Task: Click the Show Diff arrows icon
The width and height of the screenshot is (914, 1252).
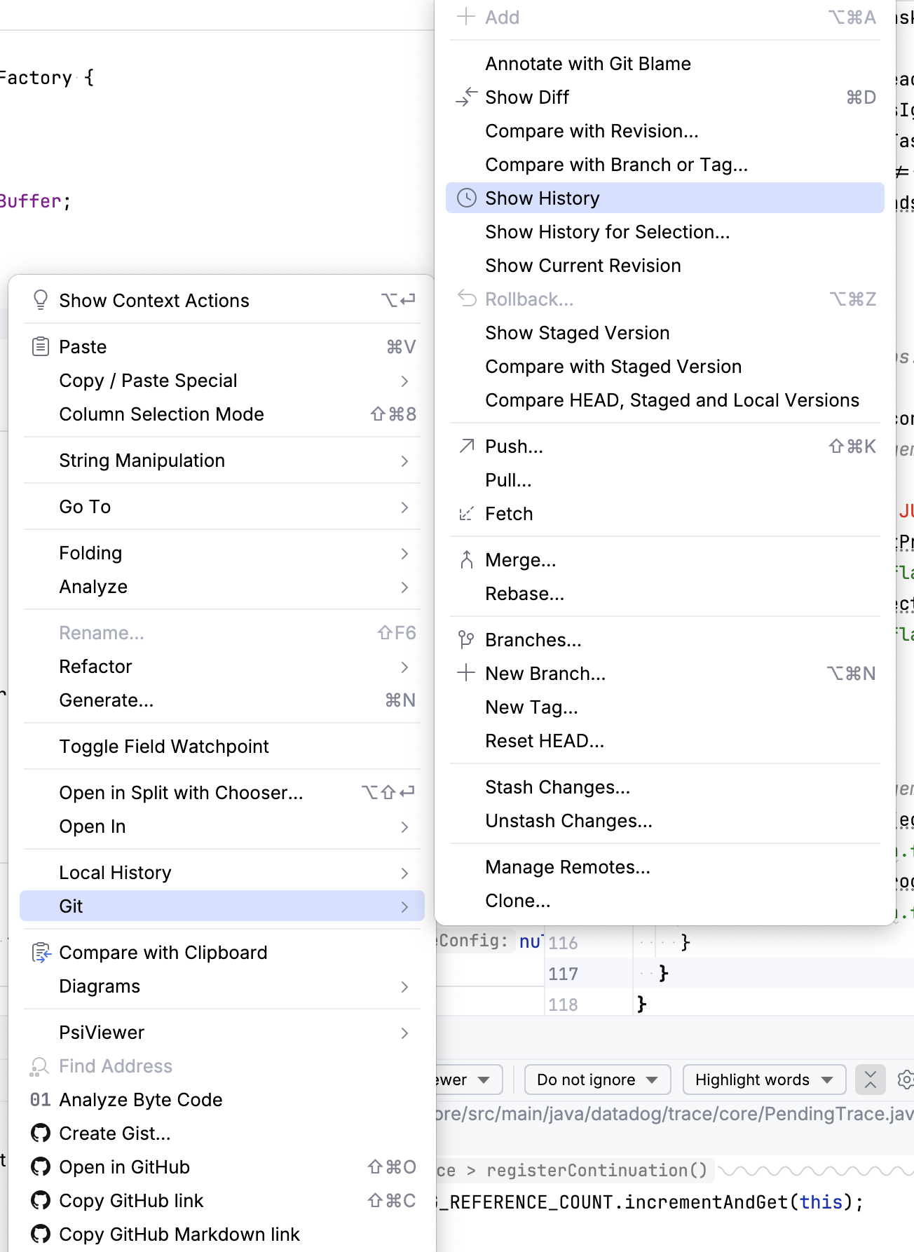Action: coord(467,97)
